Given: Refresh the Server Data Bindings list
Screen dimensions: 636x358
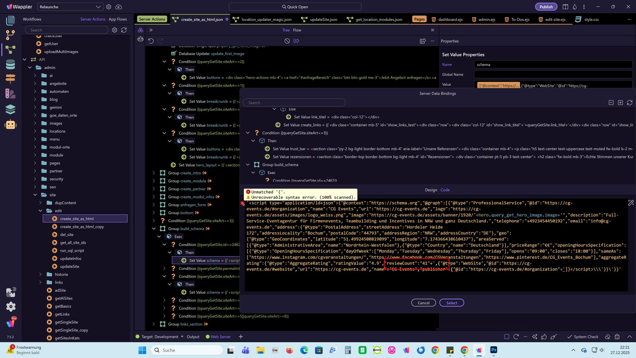Looking at the screenshot, I should click(630, 103).
